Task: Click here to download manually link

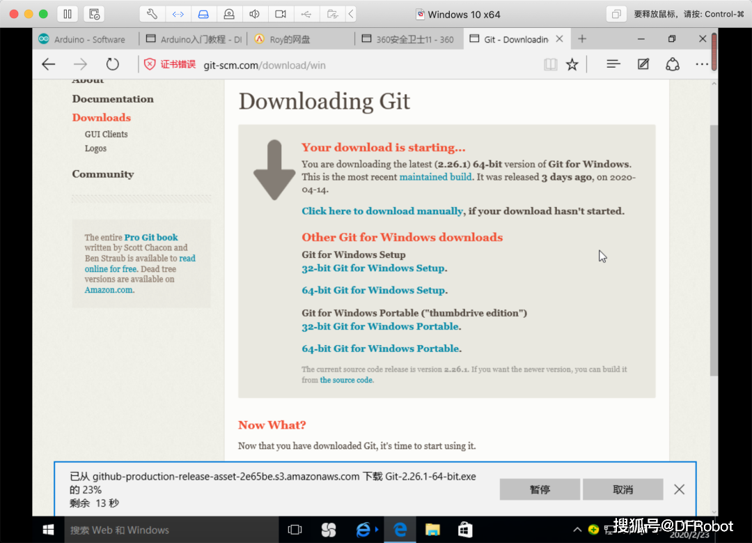Action: [x=382, y=211]
